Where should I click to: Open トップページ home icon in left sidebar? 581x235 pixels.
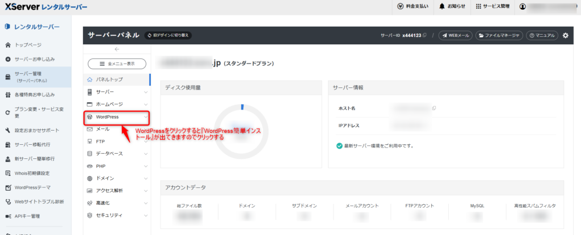pos(8,45)
